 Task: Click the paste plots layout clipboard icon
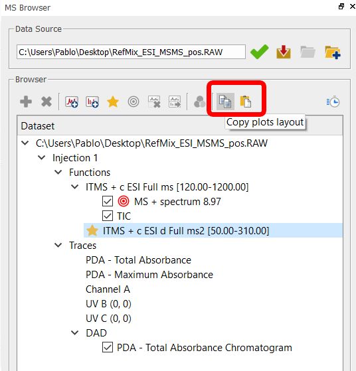tap(246, 102)
